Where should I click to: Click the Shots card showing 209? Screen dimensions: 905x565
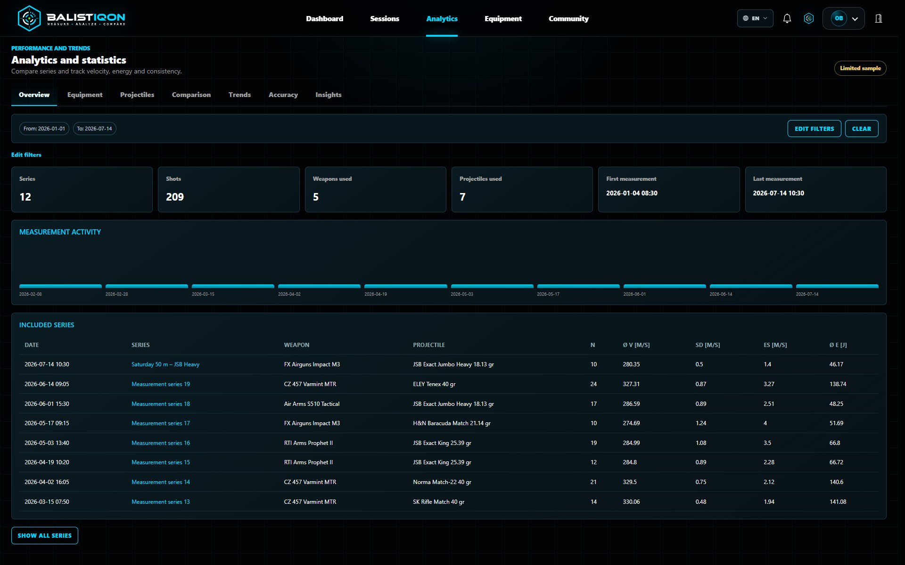[x=229, y=189]
